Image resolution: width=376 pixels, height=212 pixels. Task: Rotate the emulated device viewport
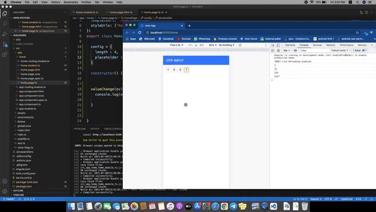pos(240,45)
